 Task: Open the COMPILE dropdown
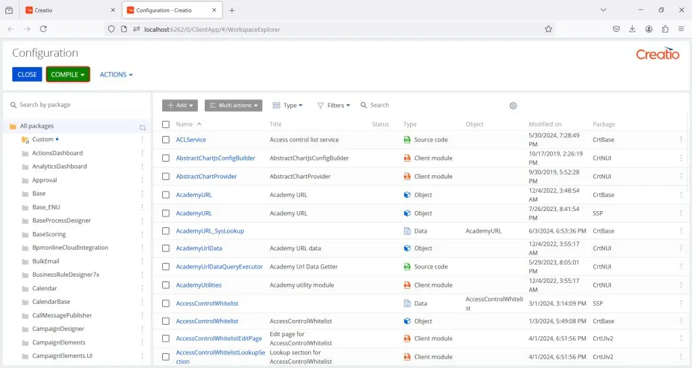click(x=68, y=74)
